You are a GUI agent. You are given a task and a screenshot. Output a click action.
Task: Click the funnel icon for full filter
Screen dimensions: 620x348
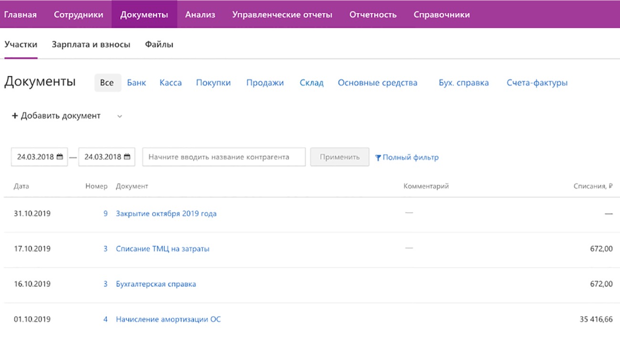378,158
